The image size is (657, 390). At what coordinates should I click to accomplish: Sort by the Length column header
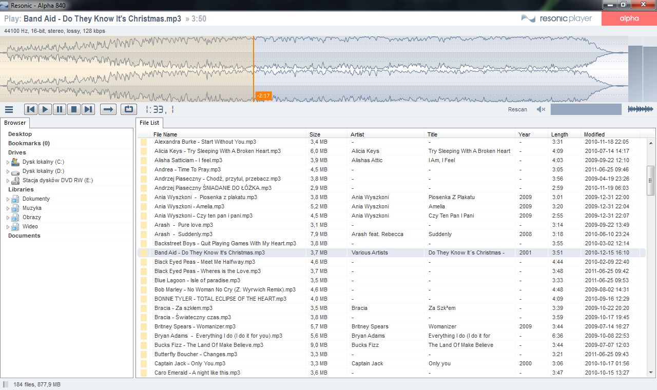pyautogui.click(x=565, y=134)
